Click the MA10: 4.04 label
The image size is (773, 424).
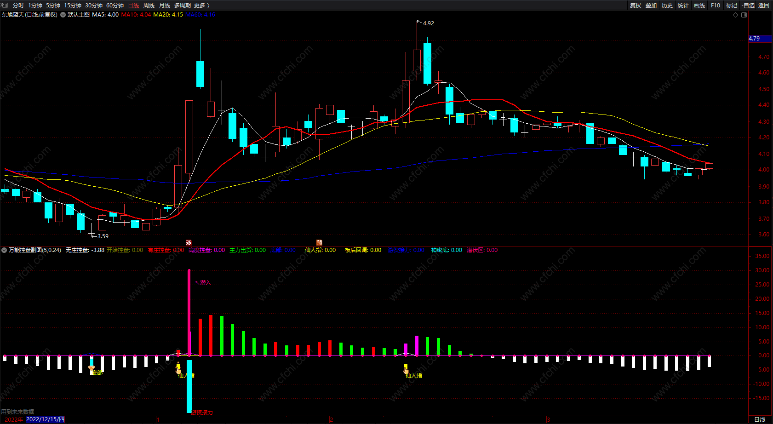(x=136, y=15)
